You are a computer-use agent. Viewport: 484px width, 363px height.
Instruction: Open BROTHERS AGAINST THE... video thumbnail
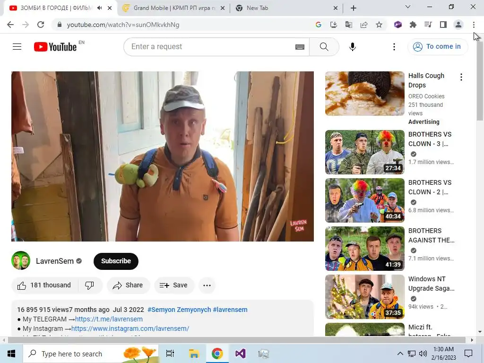(365, 249)
